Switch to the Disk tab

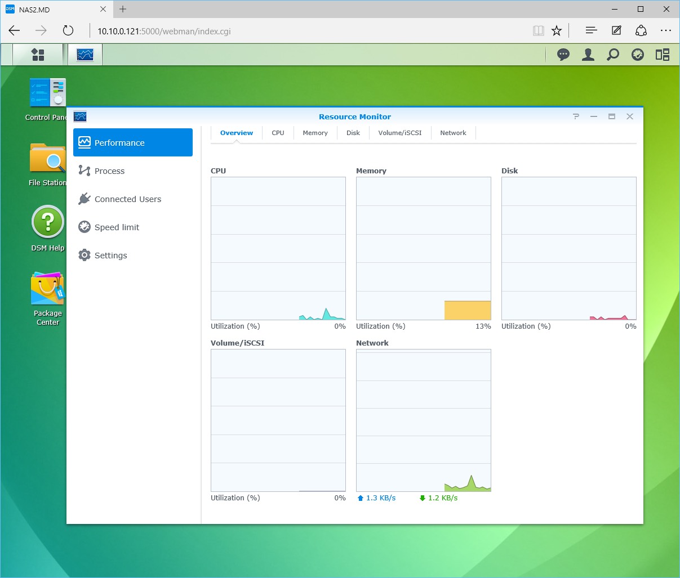coord(353,133)
